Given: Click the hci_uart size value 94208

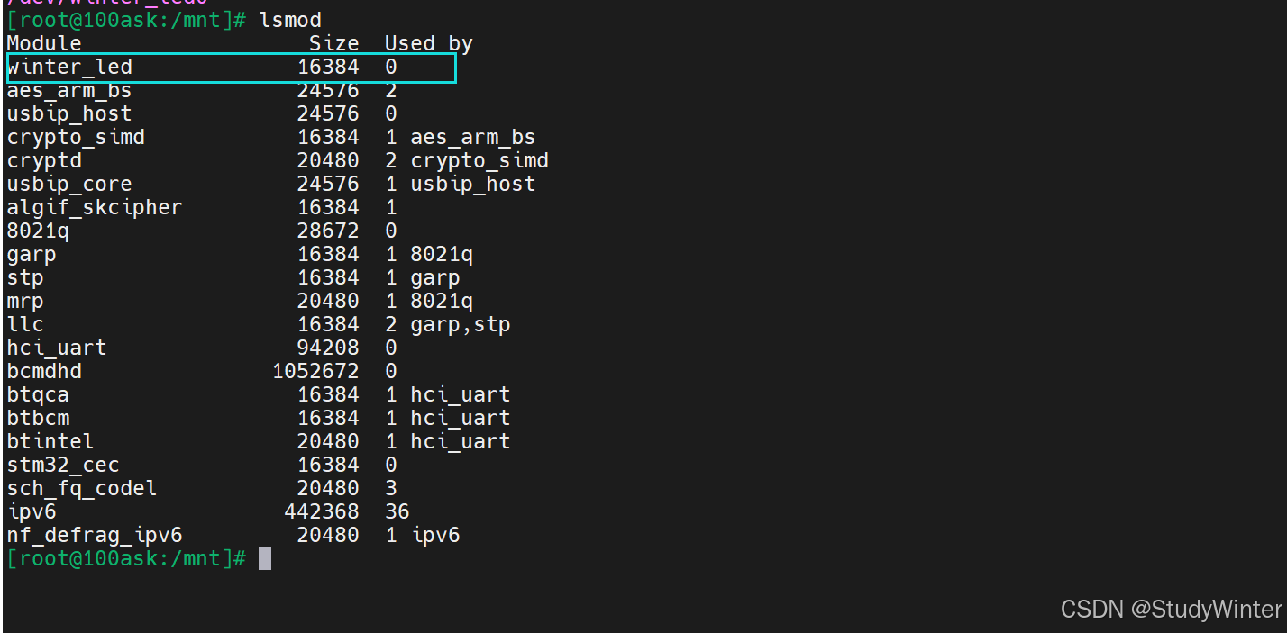Looking at the screenshot, I should (x=328, y=348).
